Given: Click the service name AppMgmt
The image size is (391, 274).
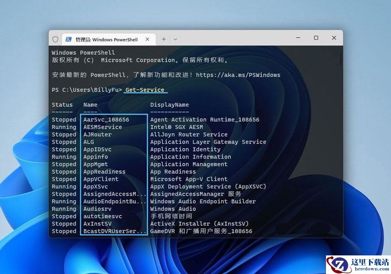Looking at the screenshot, I should 95,164.
